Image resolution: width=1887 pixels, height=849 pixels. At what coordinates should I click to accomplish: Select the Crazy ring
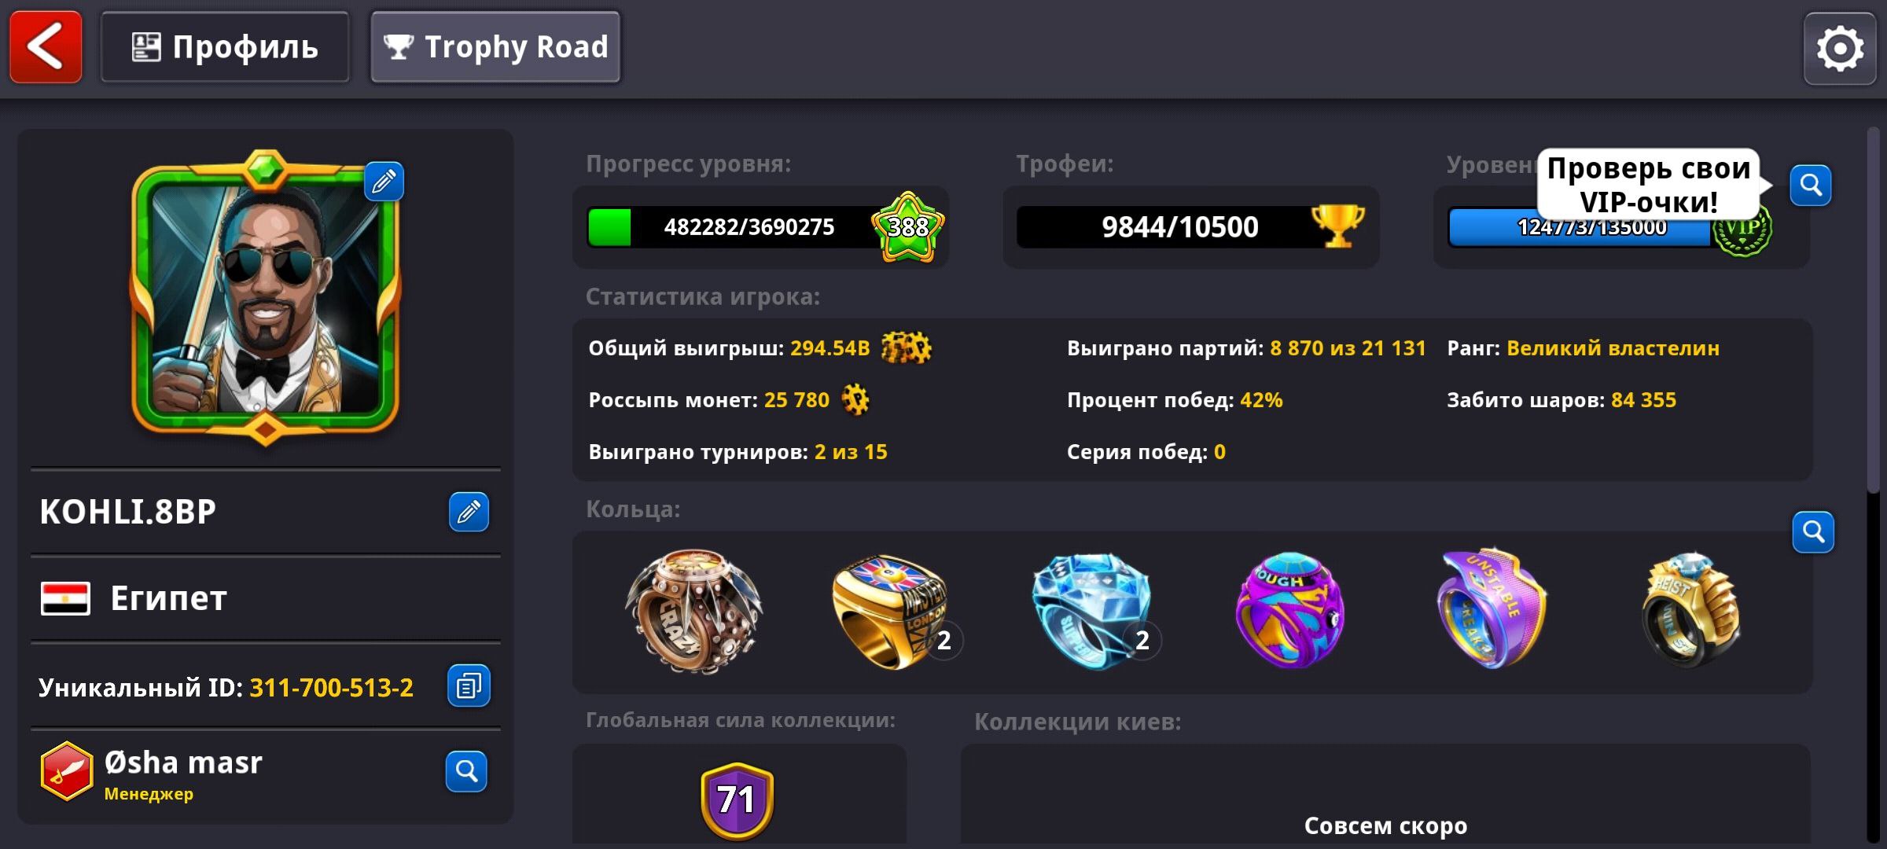tap(693, 611)
